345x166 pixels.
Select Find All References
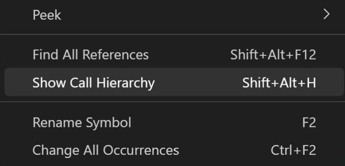pyautogui.click(x=172, y=55)
